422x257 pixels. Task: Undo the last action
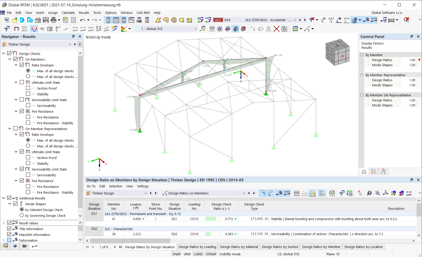tap(83, 20)
